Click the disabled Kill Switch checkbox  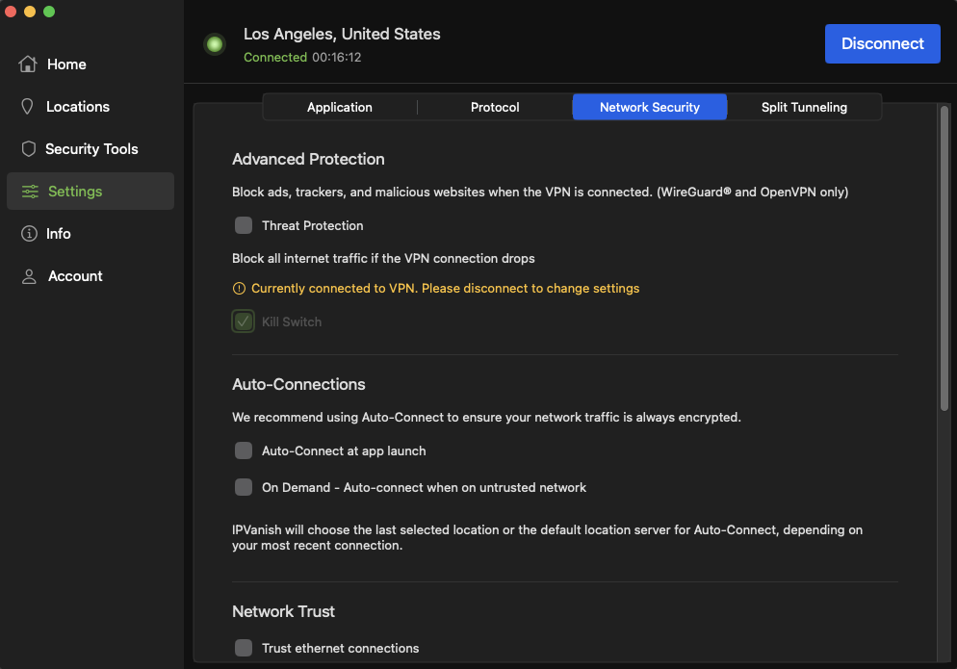(243, 321)
